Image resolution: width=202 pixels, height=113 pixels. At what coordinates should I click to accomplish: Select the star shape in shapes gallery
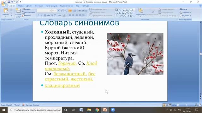[131, 16]
